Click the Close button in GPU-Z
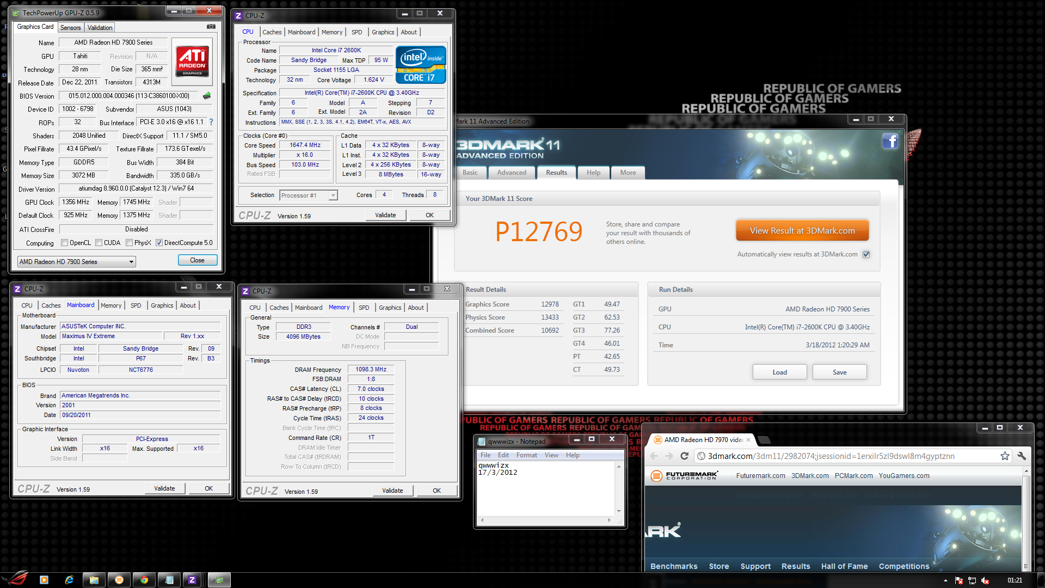This screenshot has width=1045, height=588. coord(197,260)
